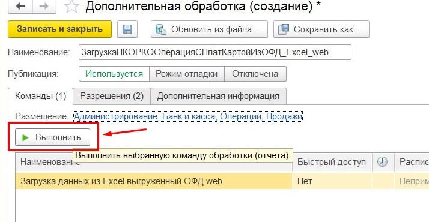The height and width of the screenshot is (222, 429).
Task: Open the 'Разрешения (2)' tab
Action: [112, 96]
